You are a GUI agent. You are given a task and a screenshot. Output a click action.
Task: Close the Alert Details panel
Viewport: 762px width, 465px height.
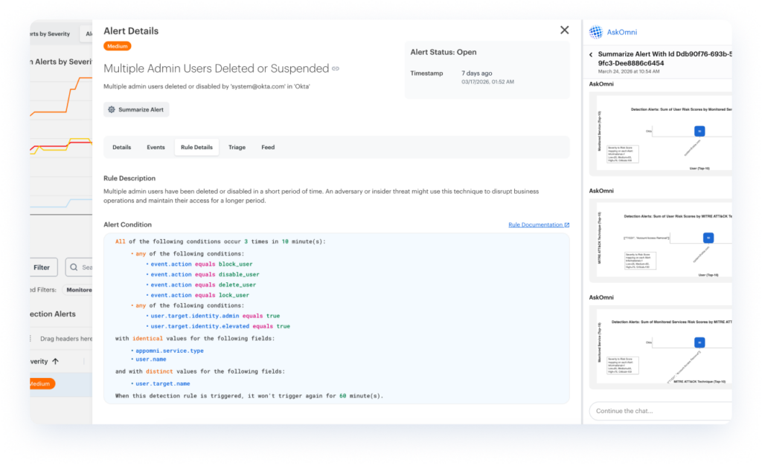point(564,30)
